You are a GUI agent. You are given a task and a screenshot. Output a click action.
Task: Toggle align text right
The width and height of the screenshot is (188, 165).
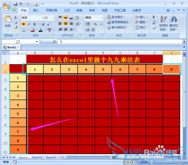(x=71, y=24)
